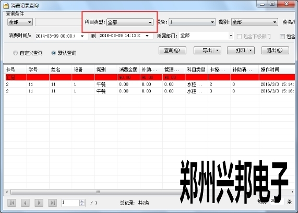Go to next page of records
298x213 pixels.
[x=39, y=203]
